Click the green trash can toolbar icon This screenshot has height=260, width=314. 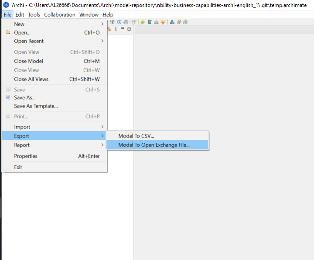pos(150,22)
